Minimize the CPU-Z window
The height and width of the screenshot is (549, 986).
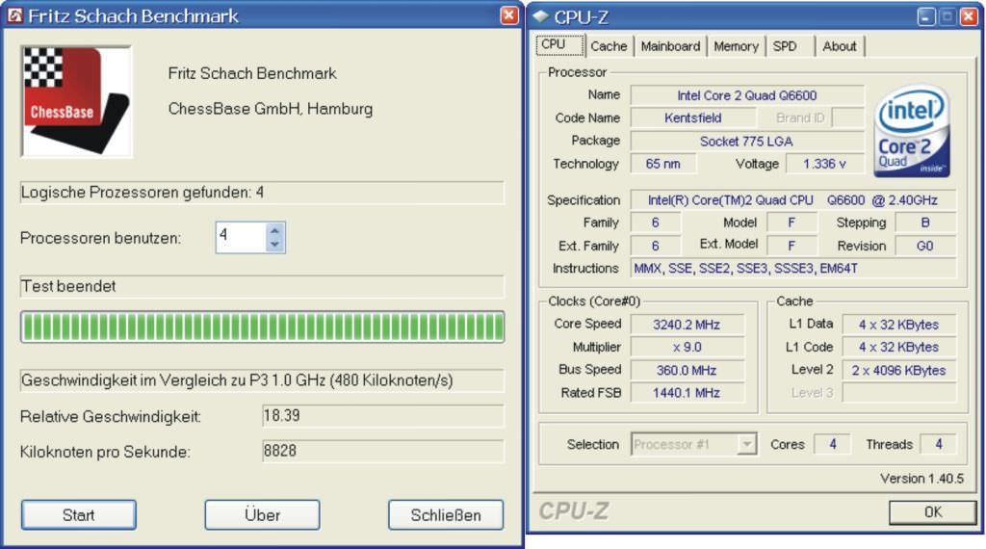tap(926, 17)
